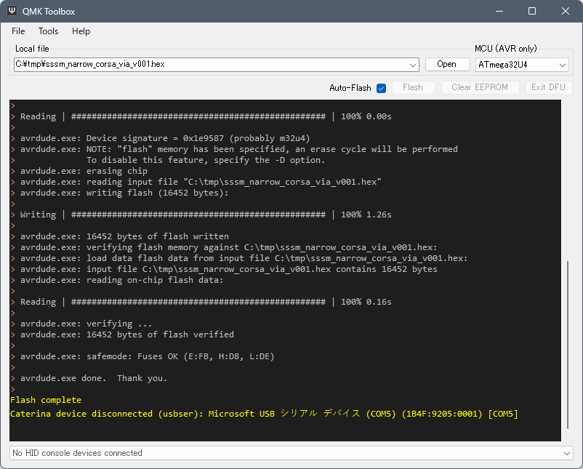This screenshot has height=469, width=583.
Task: Expand the HID console devices dropdown
Action: click(x=566, y=453)
